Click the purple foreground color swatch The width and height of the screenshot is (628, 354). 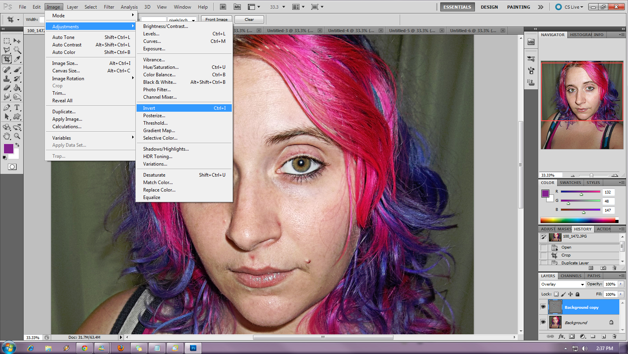(8, 149)
